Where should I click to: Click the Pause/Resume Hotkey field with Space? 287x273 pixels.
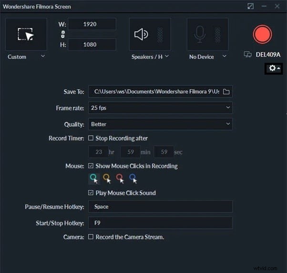(x=160, y=207)
